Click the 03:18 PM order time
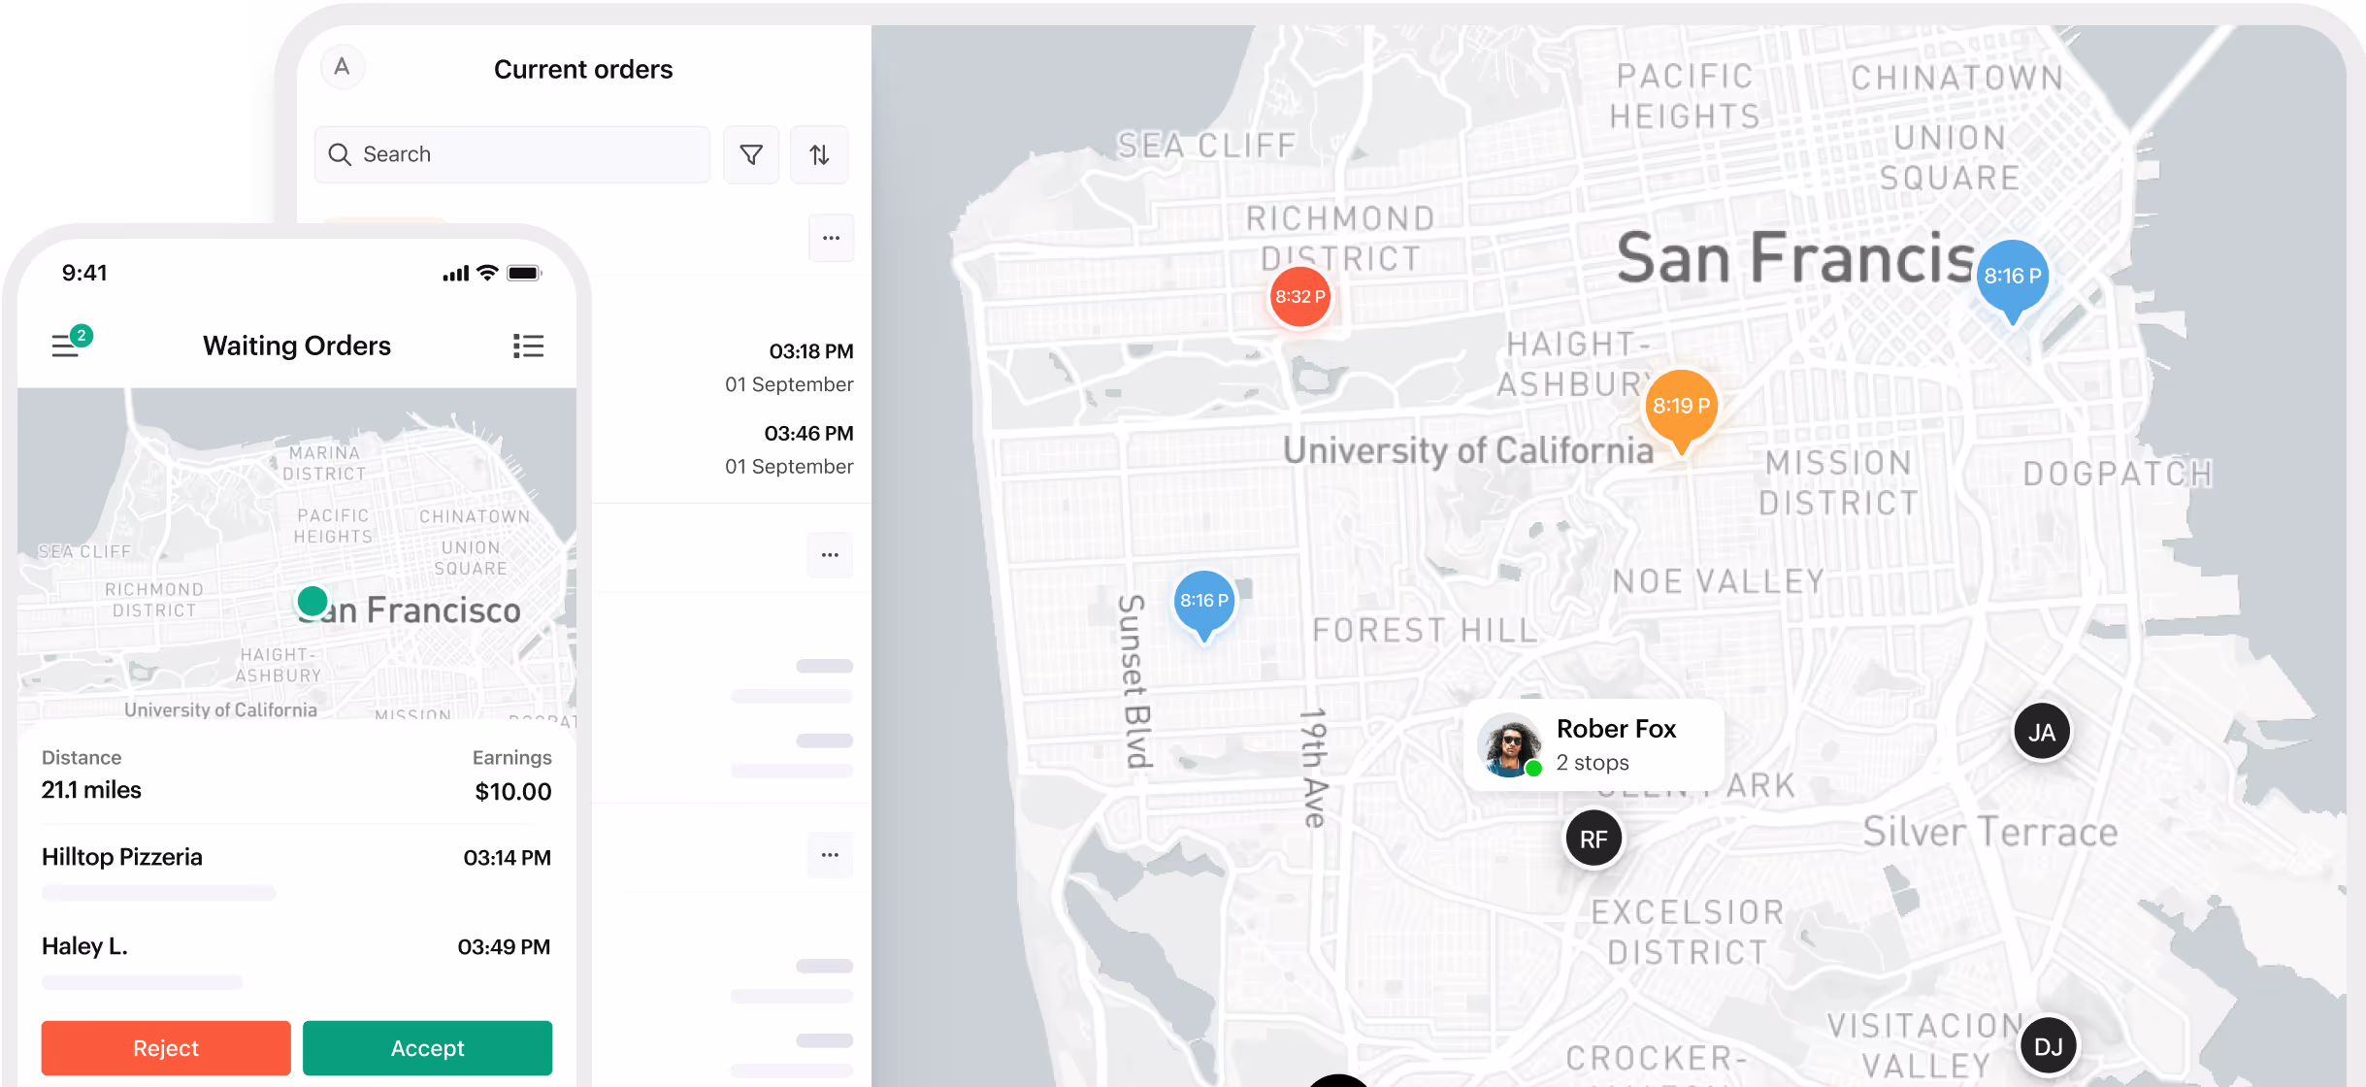 tap(811, 351)
